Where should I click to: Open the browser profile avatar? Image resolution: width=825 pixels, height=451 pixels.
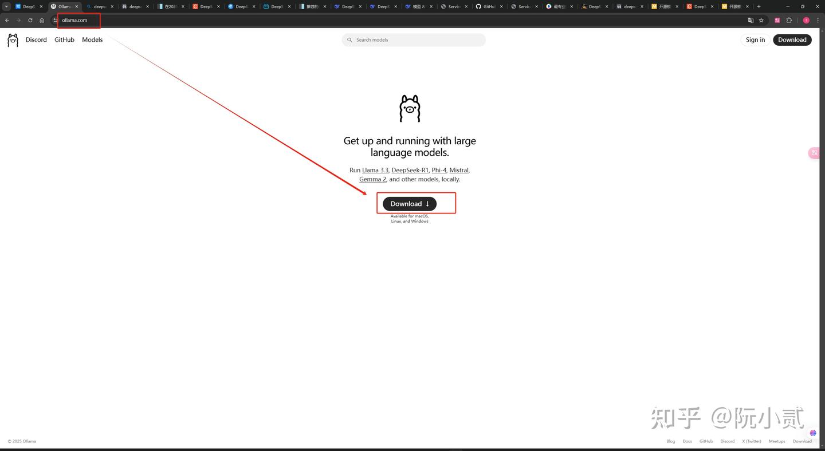[806, 20]
